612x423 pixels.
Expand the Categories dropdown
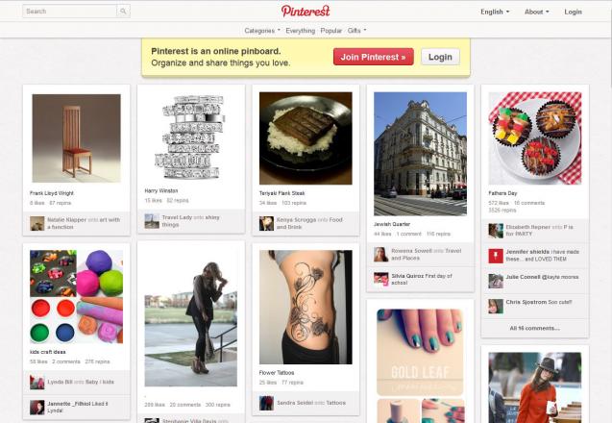[262, 31]
